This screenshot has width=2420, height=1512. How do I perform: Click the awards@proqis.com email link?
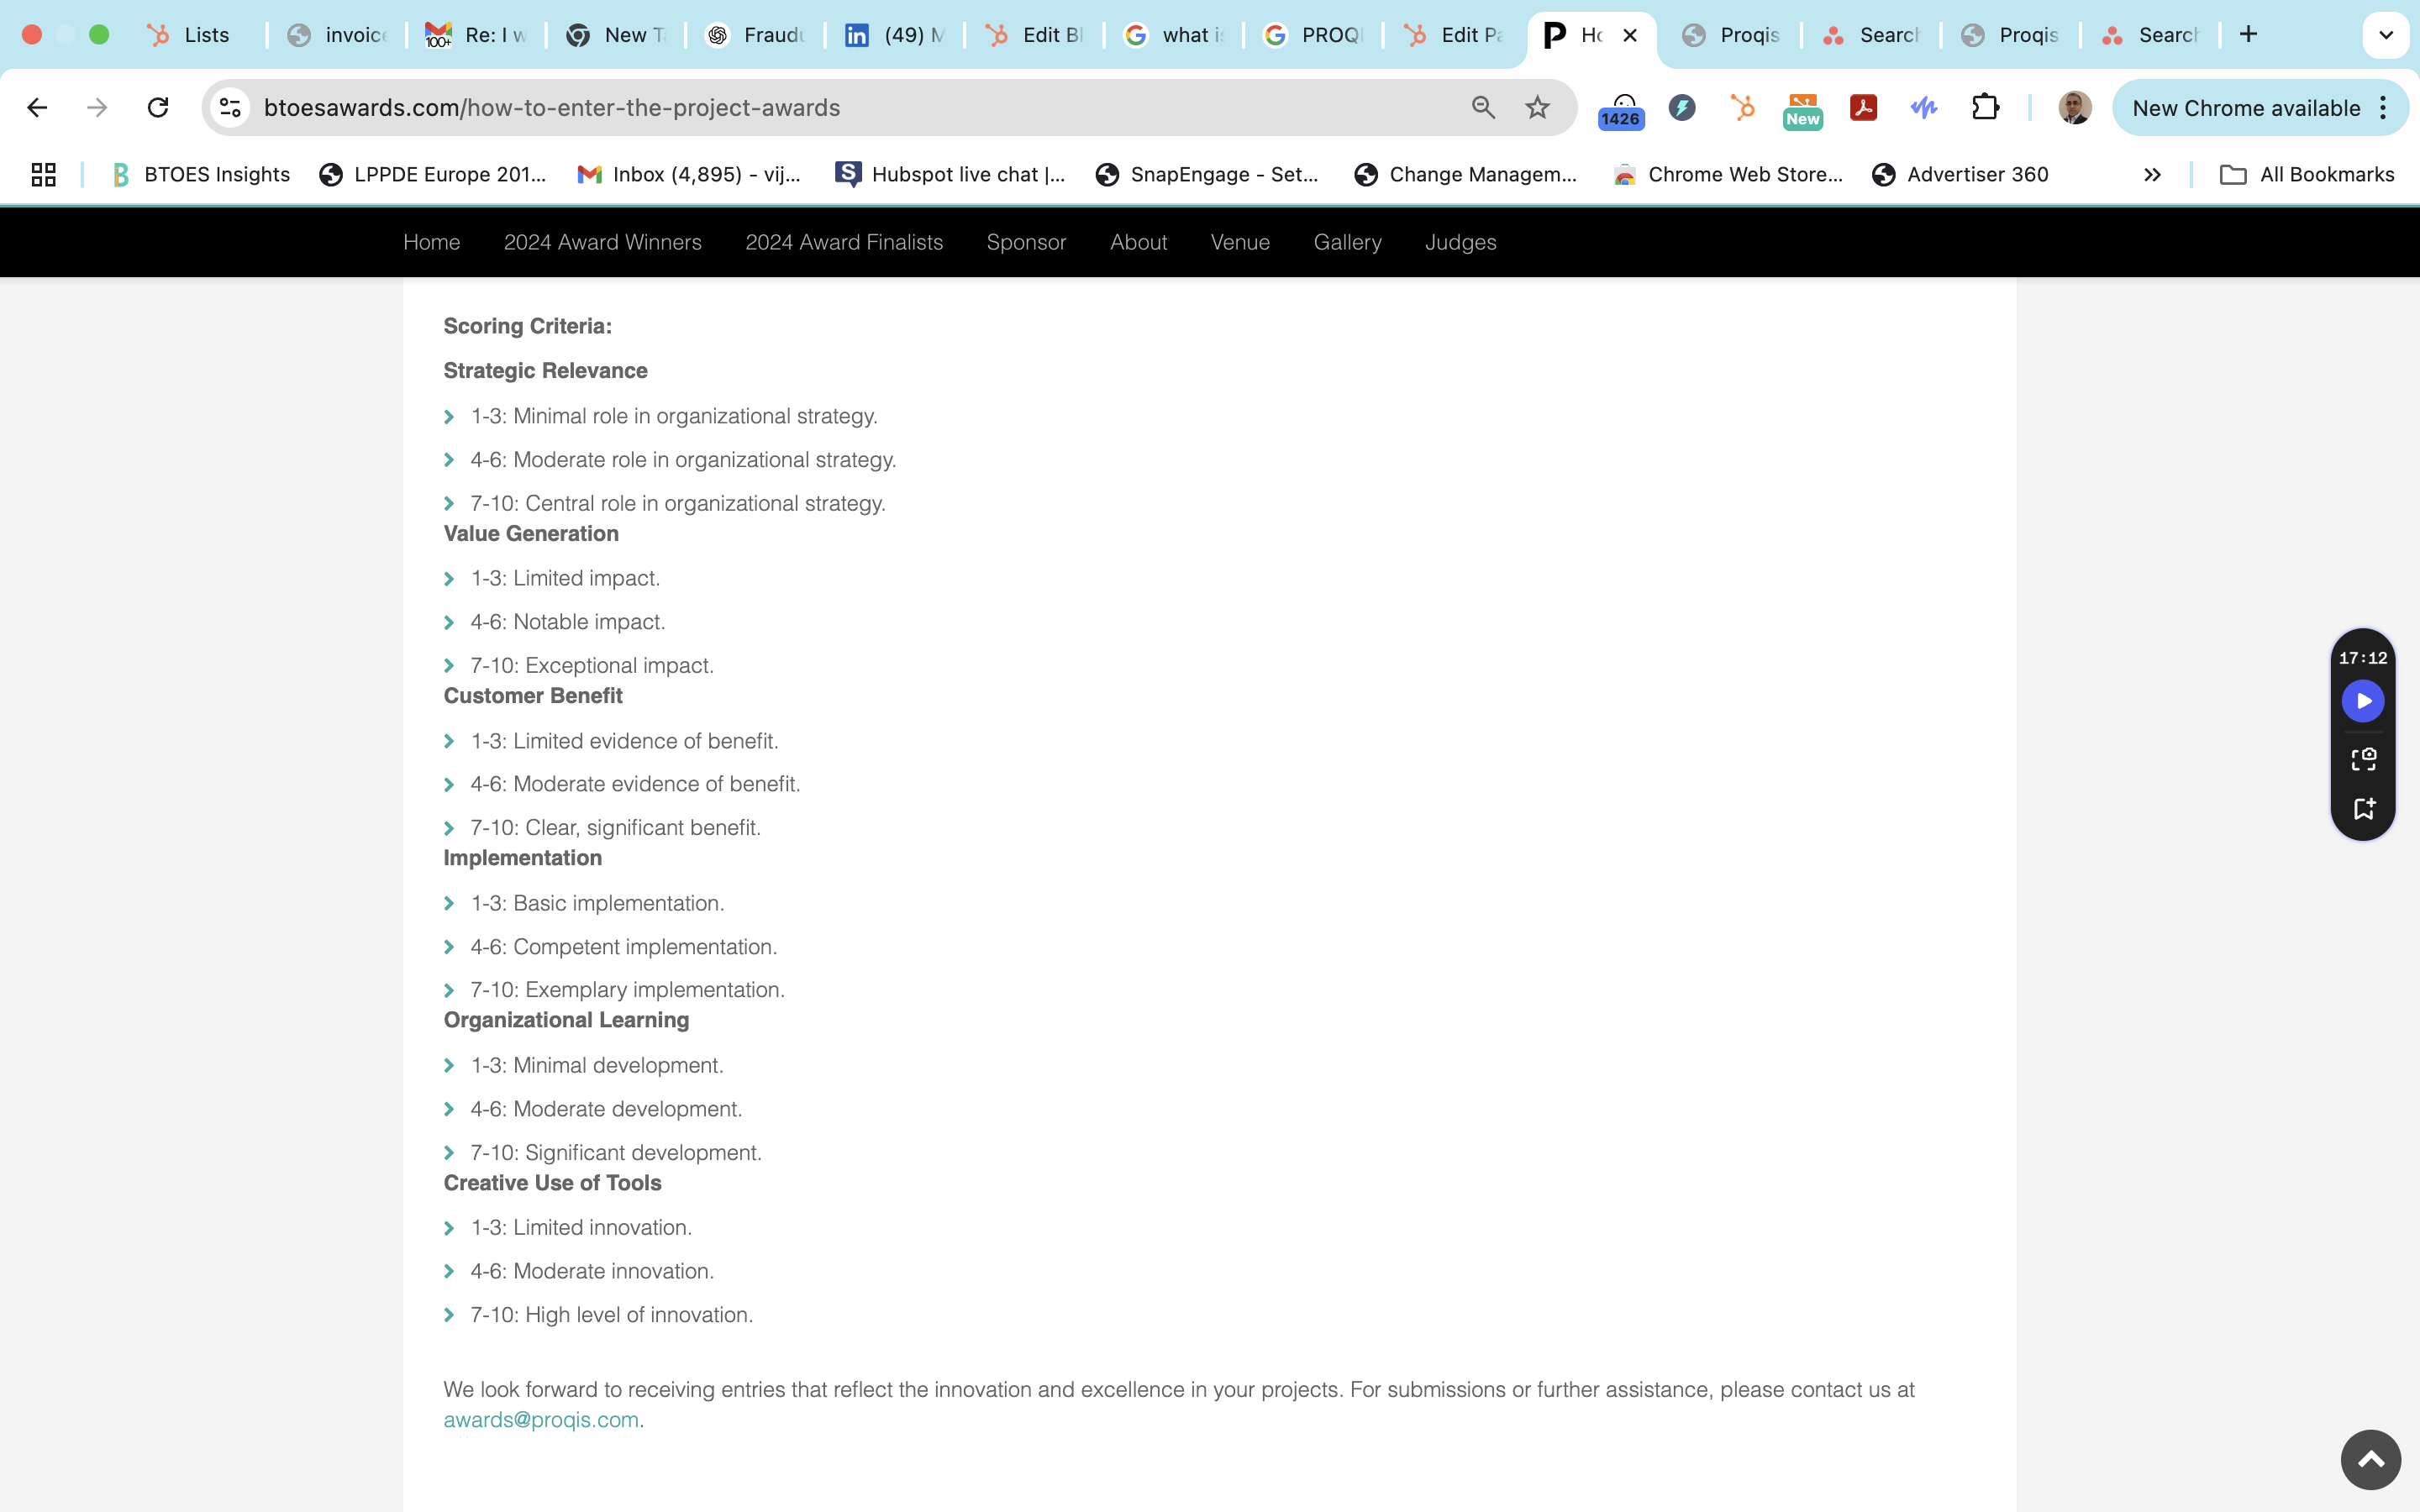[541, 1420]
